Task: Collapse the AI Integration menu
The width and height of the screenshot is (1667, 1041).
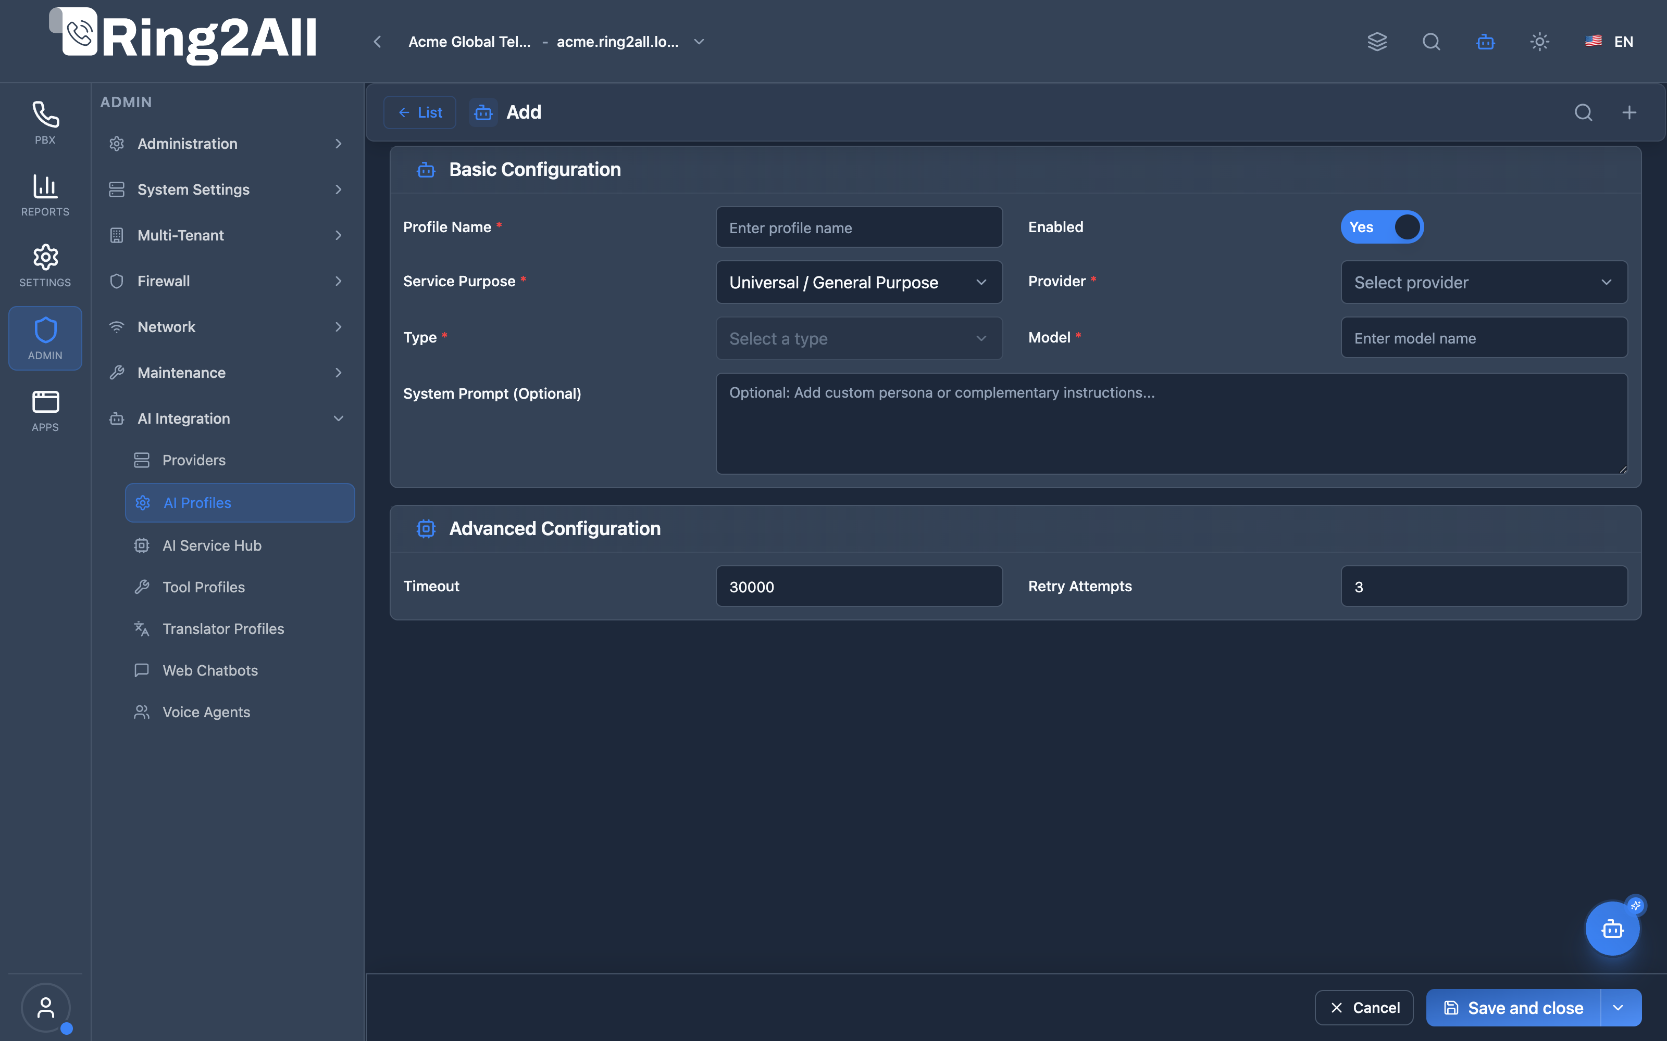Action: pyautogui.click(x=227, y=418)
